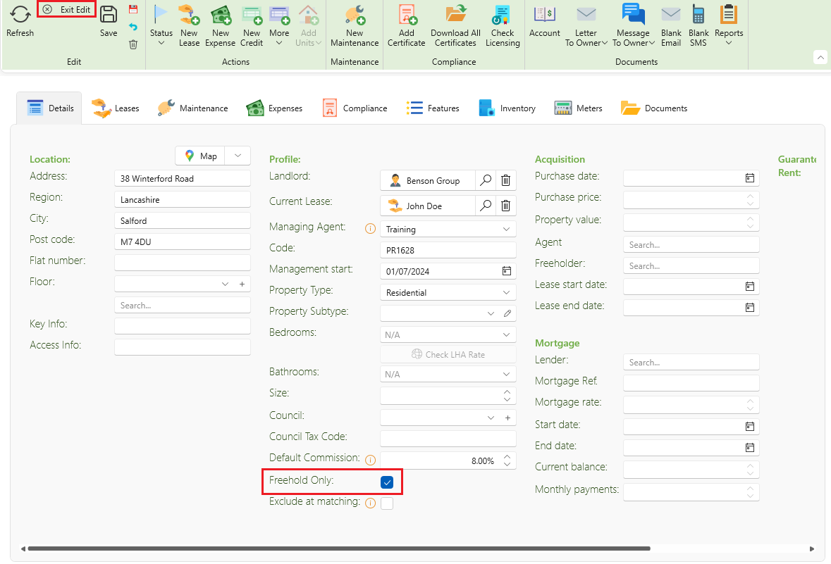Go to the Features tab
The image size is (831, 564).
433,108
